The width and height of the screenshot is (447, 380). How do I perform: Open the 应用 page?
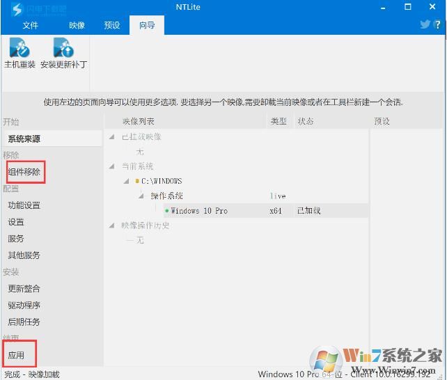pyautogui.click(x=16, y=355)
